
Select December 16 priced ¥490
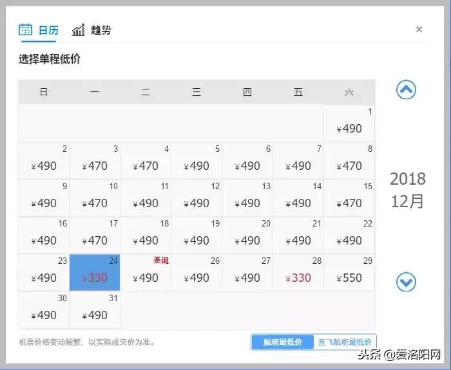tap(44, 236)
